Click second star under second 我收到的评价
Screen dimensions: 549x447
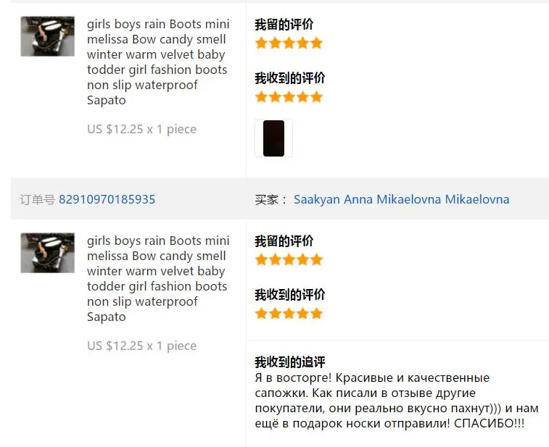tap(275, 314)
